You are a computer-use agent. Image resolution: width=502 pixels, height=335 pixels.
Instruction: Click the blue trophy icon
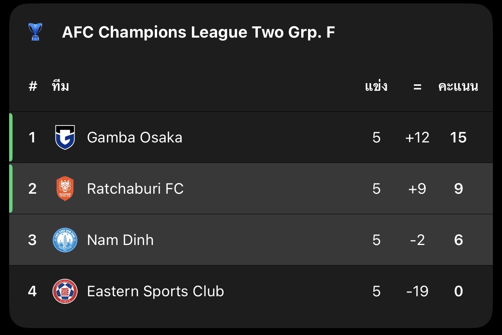tap(35, 32)
